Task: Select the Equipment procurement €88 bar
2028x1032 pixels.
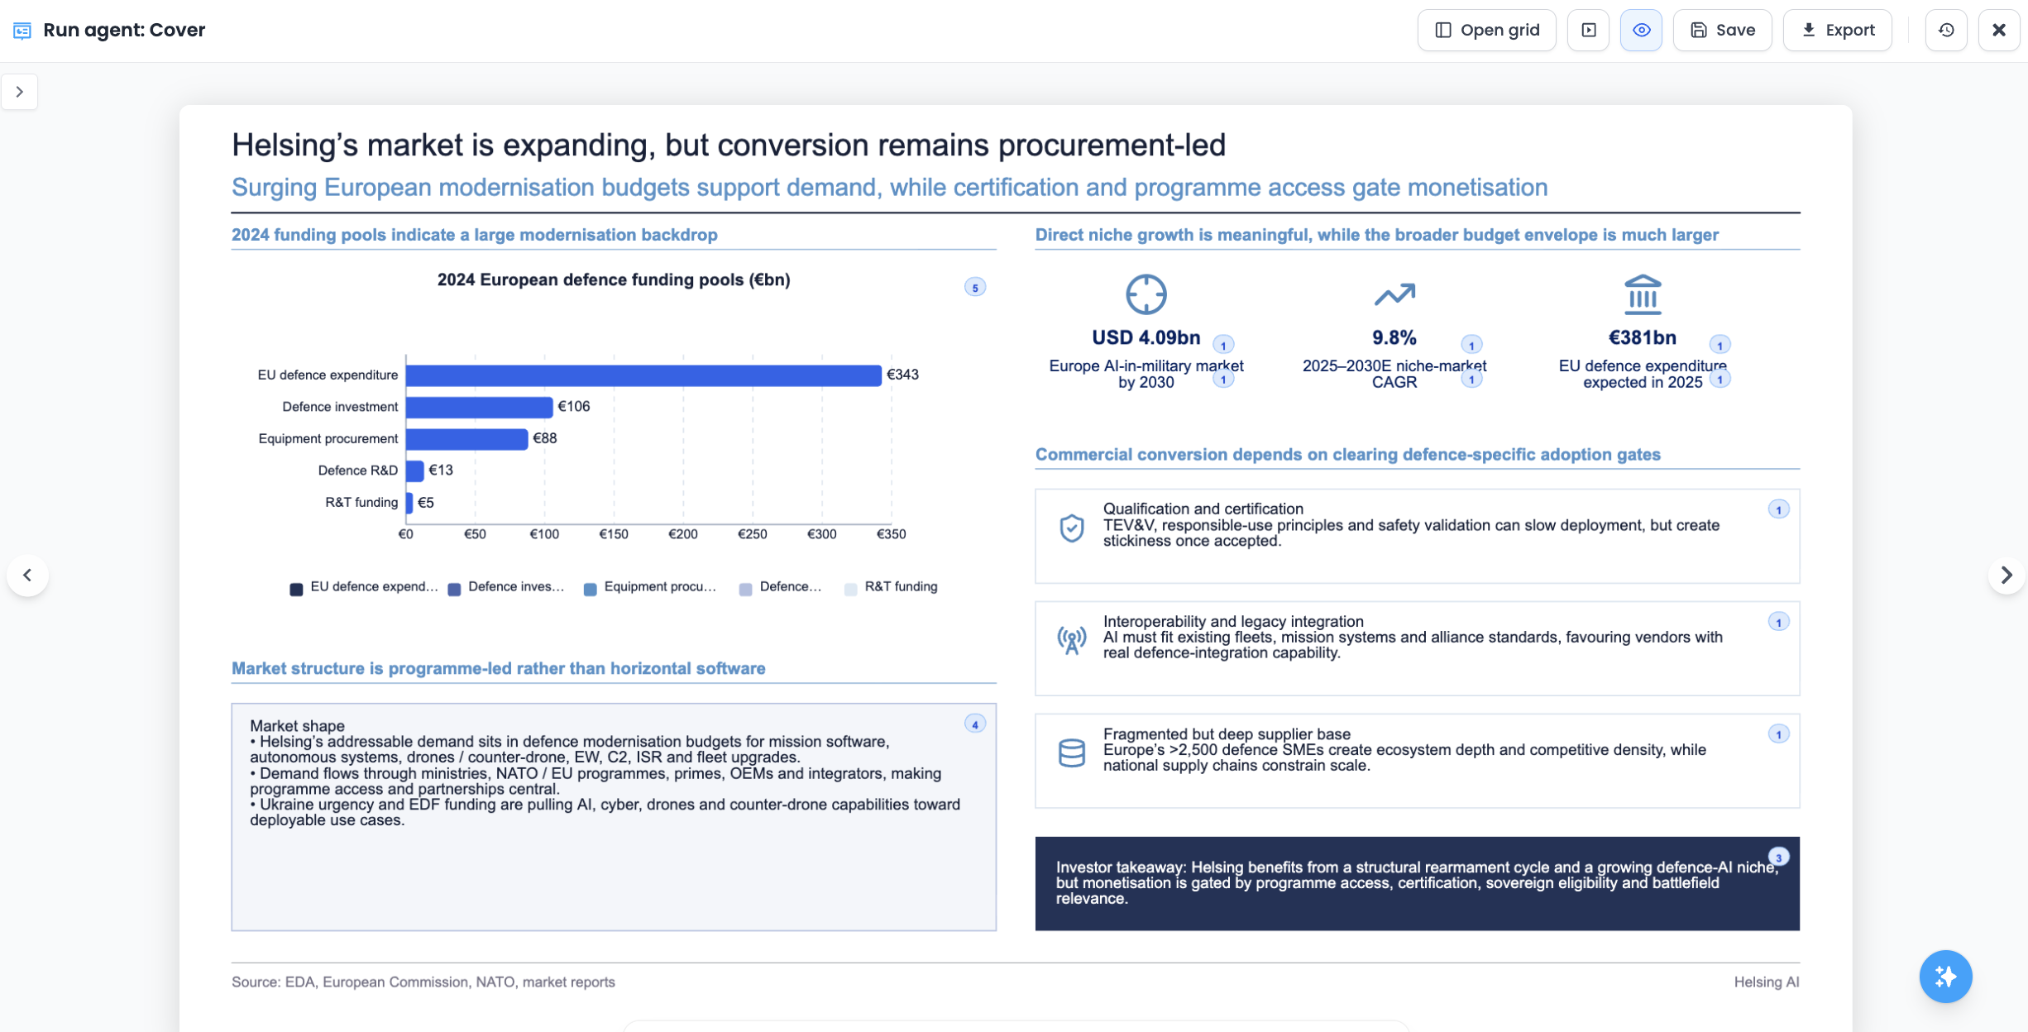Action: (466, 439)
